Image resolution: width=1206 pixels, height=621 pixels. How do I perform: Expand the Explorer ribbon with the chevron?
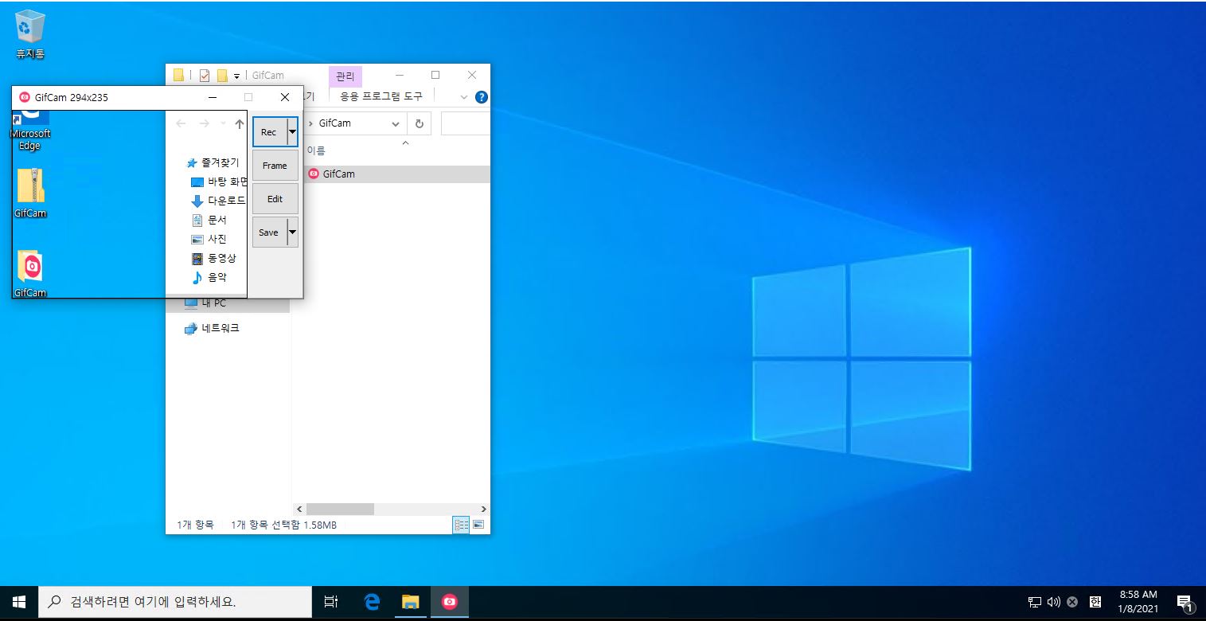[464, 97]
